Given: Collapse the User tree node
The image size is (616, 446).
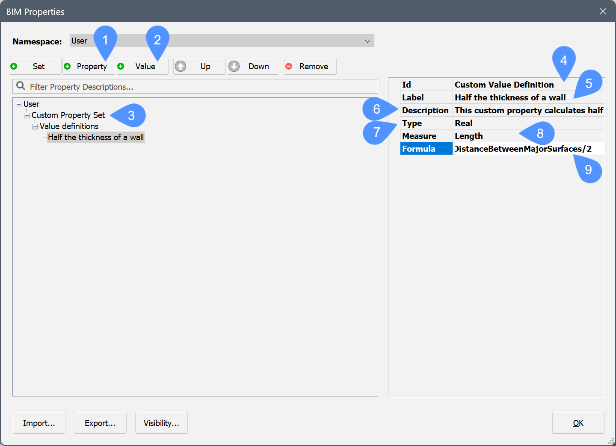Looking at the screenshot, I should click(x=18, y=104).
